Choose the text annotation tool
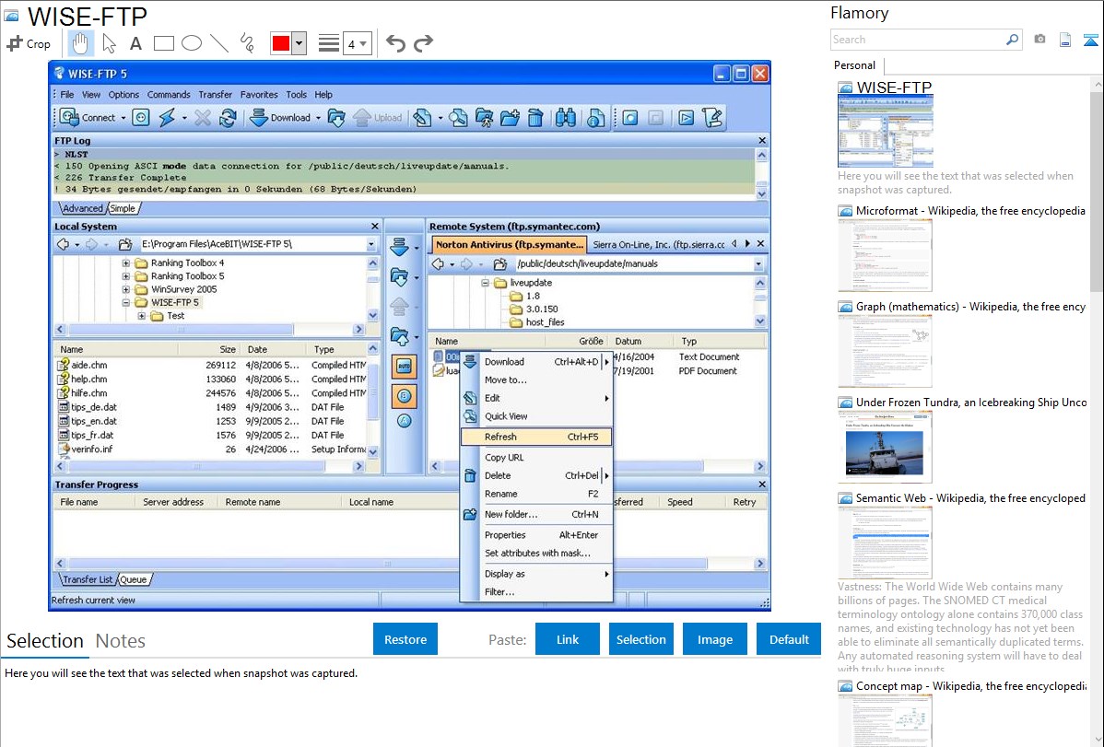This screenshot has width=1104, height=747. click(135, 43)
